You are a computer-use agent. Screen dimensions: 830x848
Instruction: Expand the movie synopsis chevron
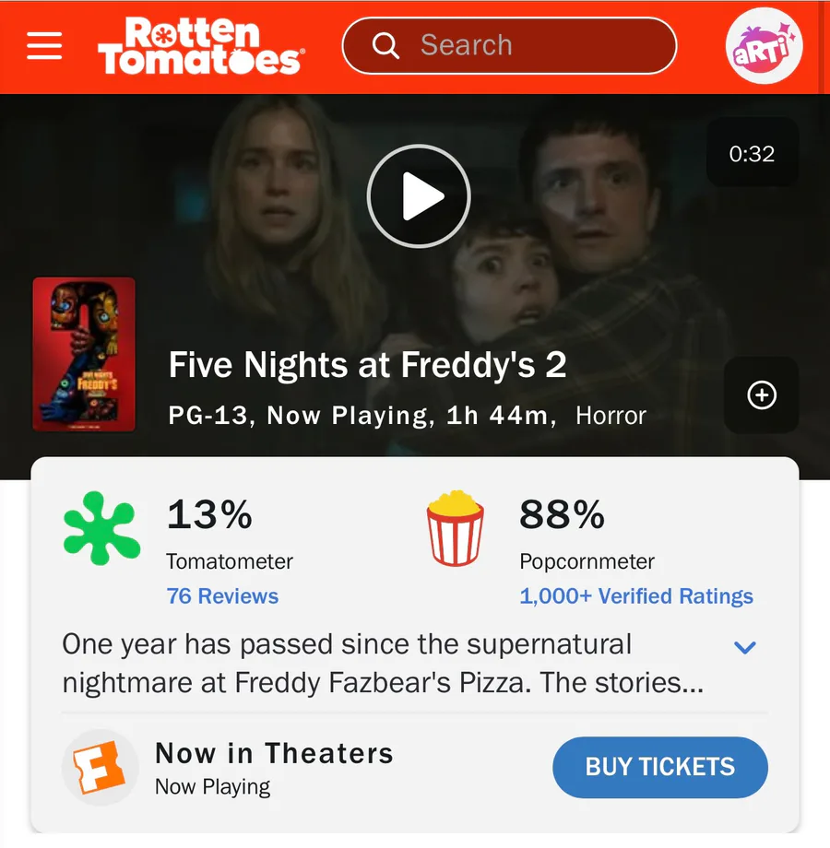coord(744,647)
